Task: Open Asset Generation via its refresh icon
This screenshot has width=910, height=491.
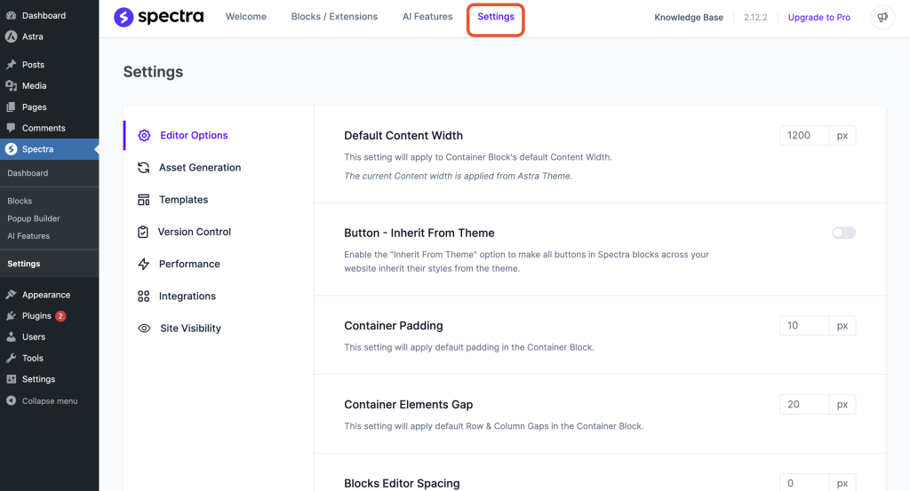Action: click(143, 168)
